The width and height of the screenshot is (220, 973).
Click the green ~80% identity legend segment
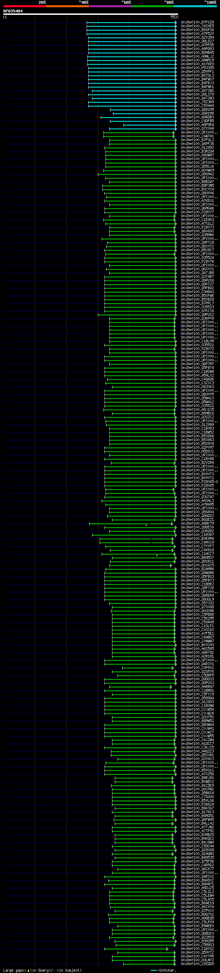pyautogui.click(x=153, y=7)
